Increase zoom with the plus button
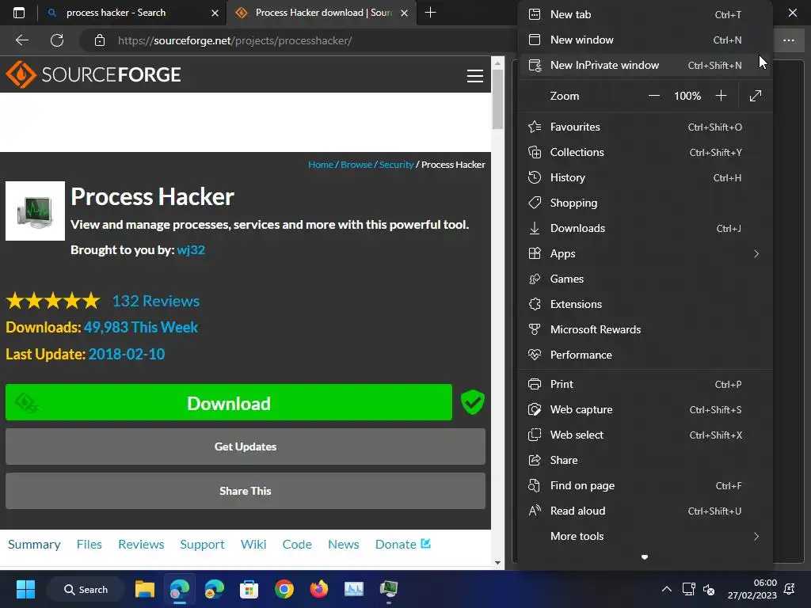811x608 pixels. [721, 96]
